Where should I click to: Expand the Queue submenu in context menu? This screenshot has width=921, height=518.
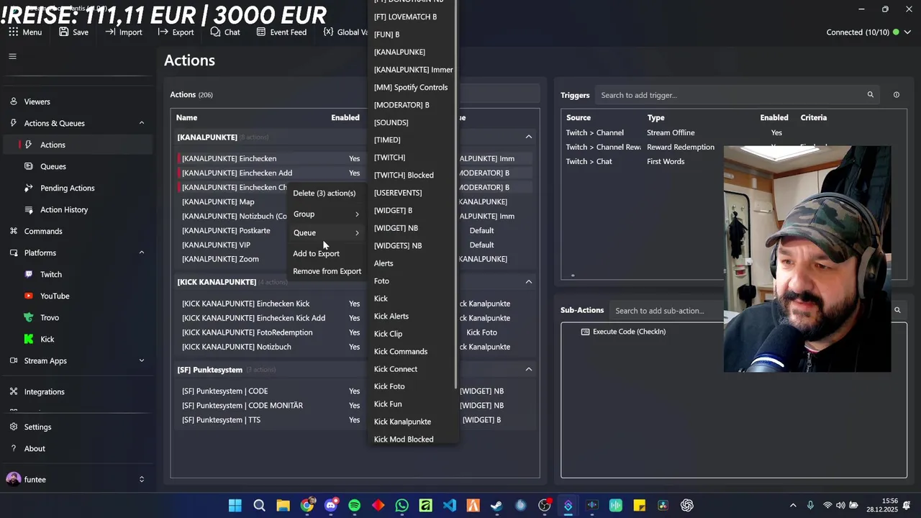[x=326, y=232]
